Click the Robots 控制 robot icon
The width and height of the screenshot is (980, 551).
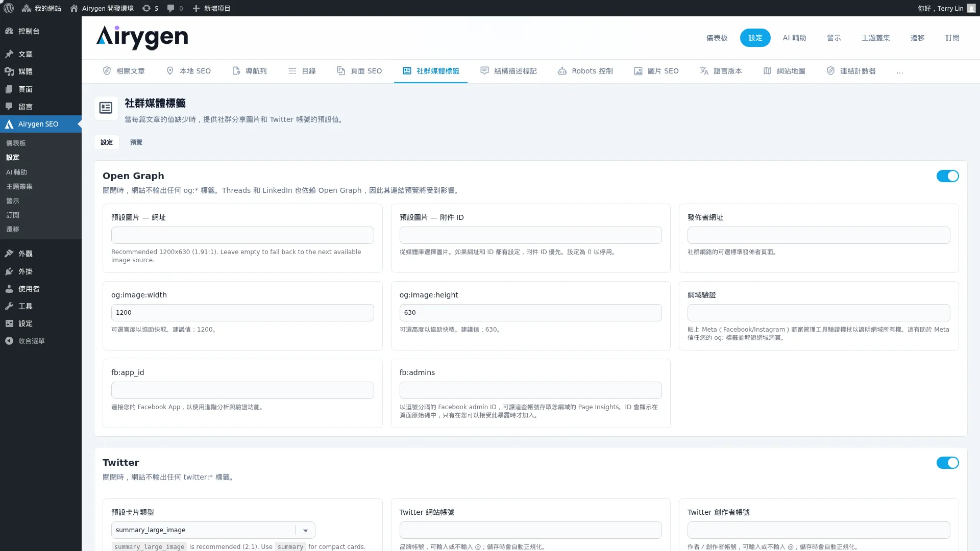click(562, 71)
